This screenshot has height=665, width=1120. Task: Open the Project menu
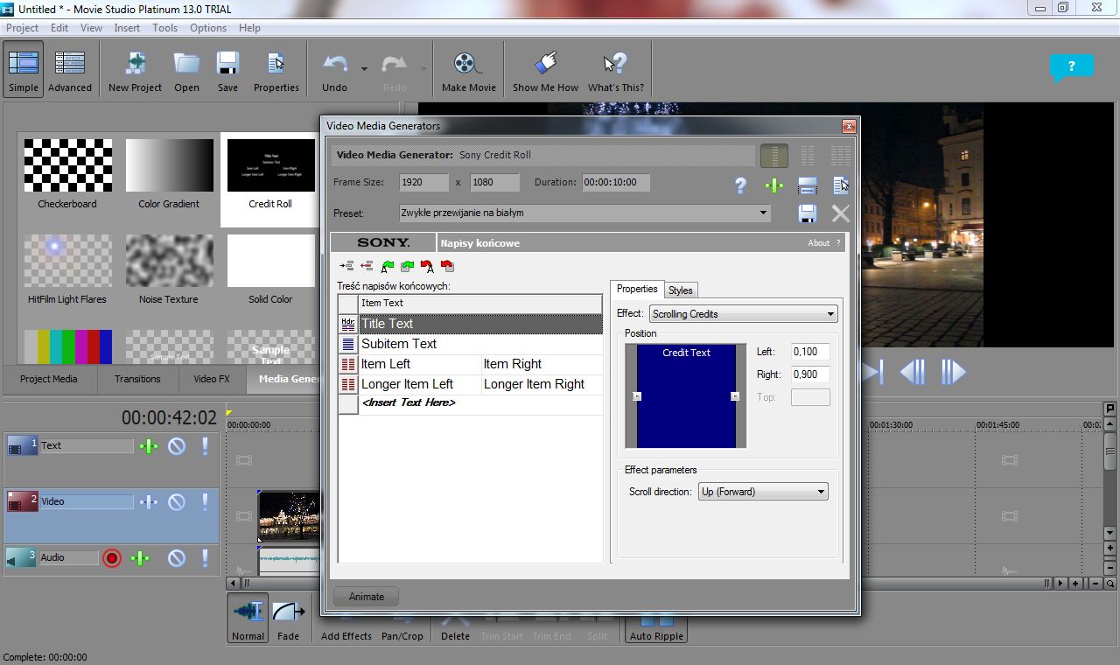(x=23, y=28)
